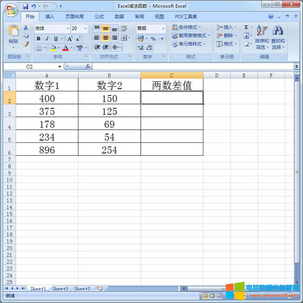
Task: Decrease indent in cell
Action: [x=97, y=48]
